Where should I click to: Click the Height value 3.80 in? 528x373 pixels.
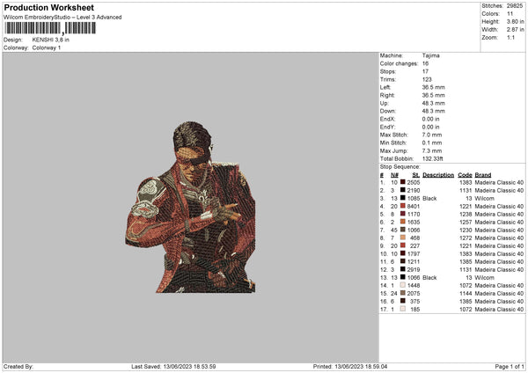click(515, 21)
